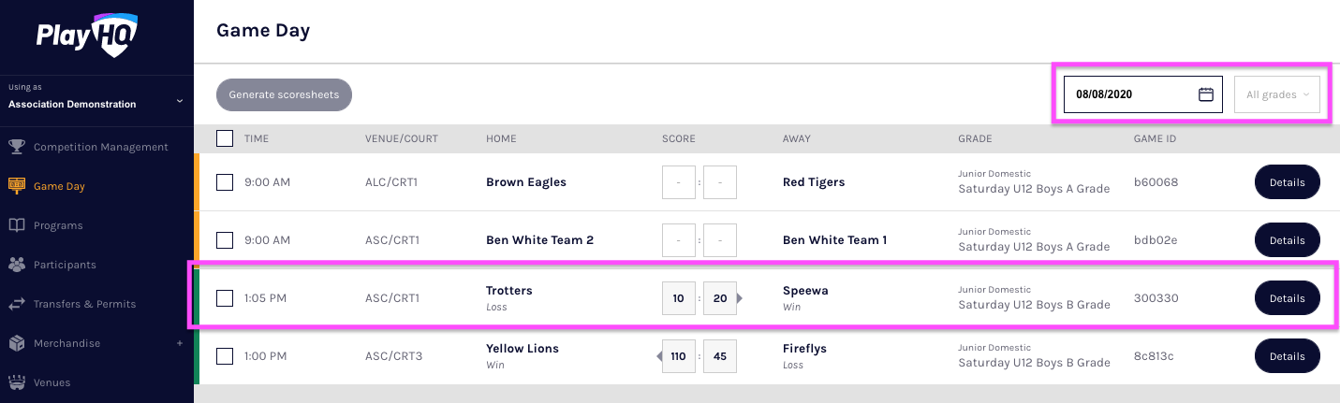Viewport: 1340px width, 403px height.
Task: Open Participants from the sidebar
Action: click(x=65, y=265)
